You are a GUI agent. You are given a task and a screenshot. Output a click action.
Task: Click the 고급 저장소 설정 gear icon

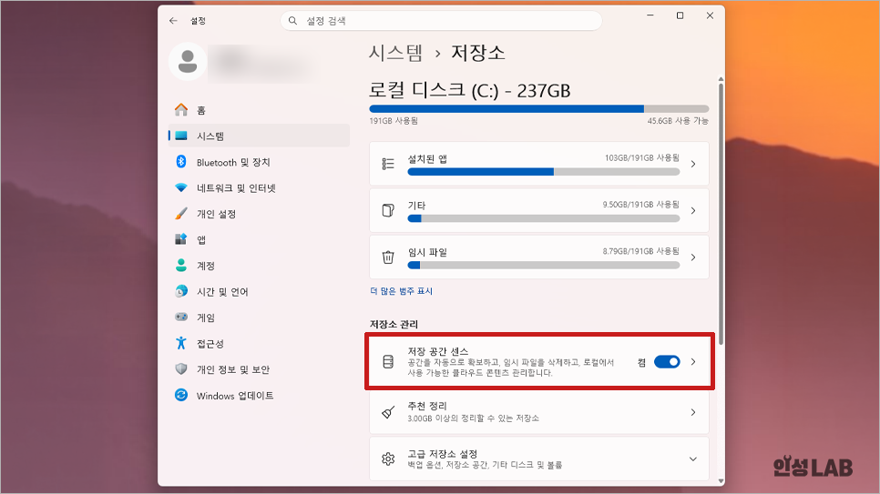[x=388, y=459]
